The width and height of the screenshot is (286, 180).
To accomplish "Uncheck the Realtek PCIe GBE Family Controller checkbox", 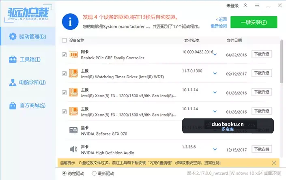I will [x=64, y=55].
